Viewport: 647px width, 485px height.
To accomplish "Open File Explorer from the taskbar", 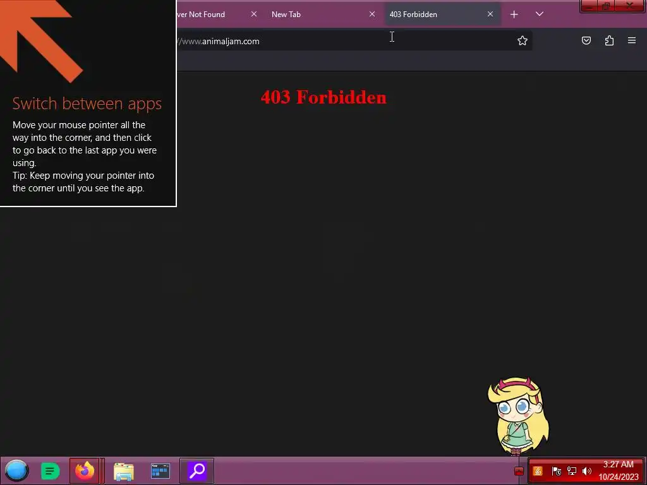I will [124, 471].
